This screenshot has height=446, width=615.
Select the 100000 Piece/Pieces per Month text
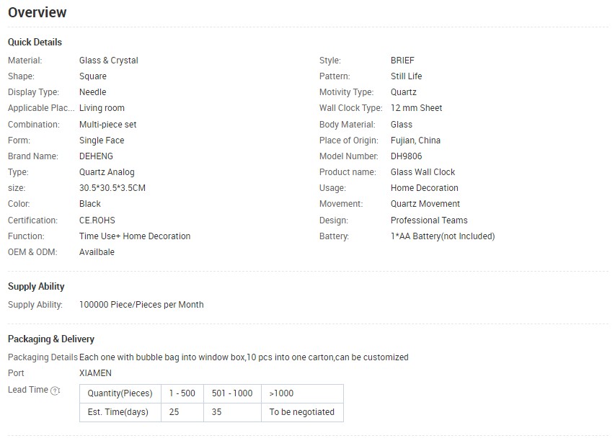pos(141,305)
